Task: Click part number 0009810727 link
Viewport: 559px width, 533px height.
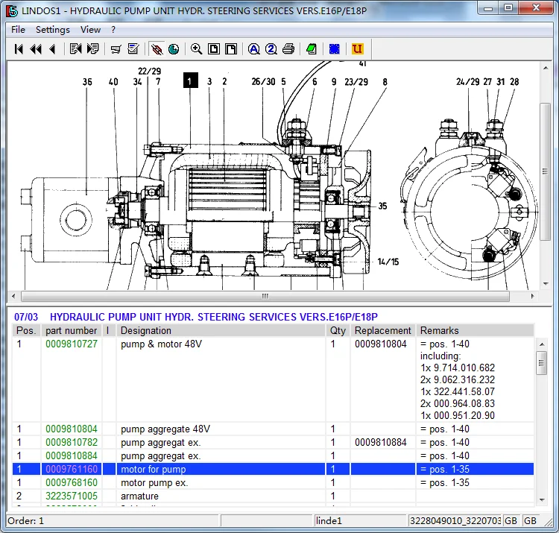Action: tap(72, 344)
